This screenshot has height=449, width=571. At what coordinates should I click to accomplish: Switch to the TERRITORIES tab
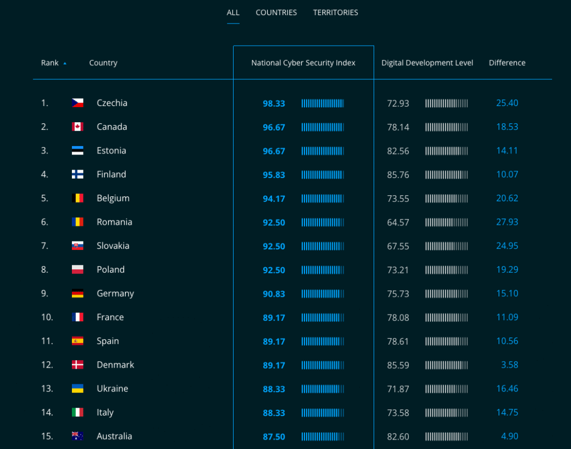[x=335, y=12]
